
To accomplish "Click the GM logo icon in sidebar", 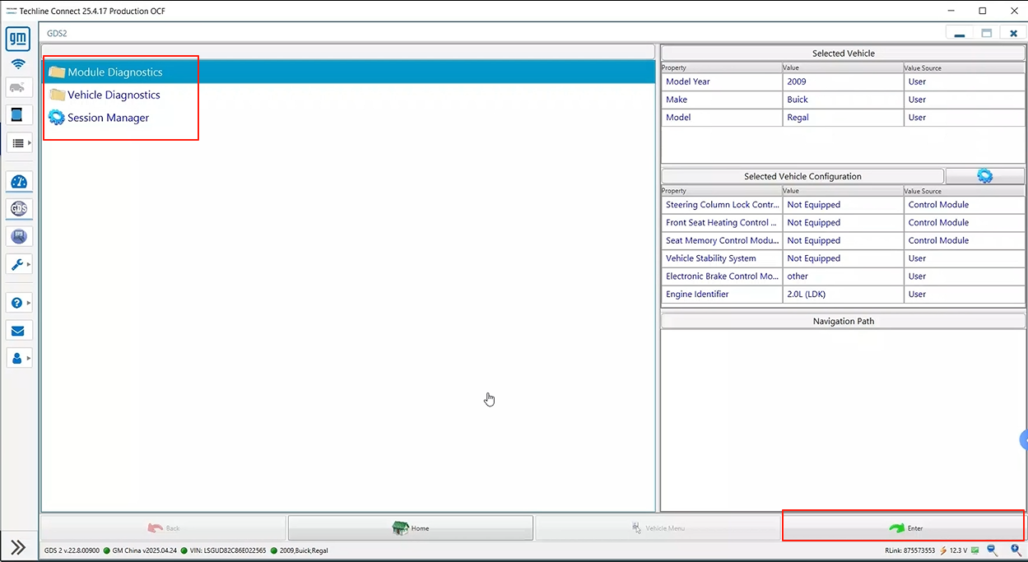I will pos(18,39).
